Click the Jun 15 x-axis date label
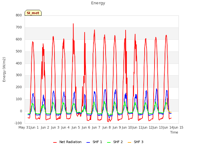The height and width of the screenshot is (148, 197). [178, 127]
